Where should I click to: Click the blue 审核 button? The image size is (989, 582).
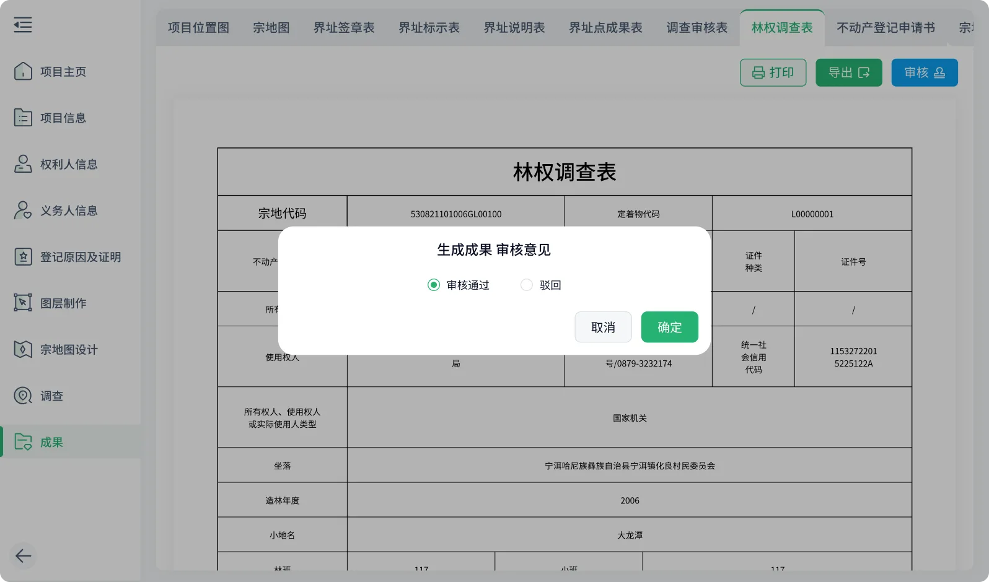pos(925,72)
